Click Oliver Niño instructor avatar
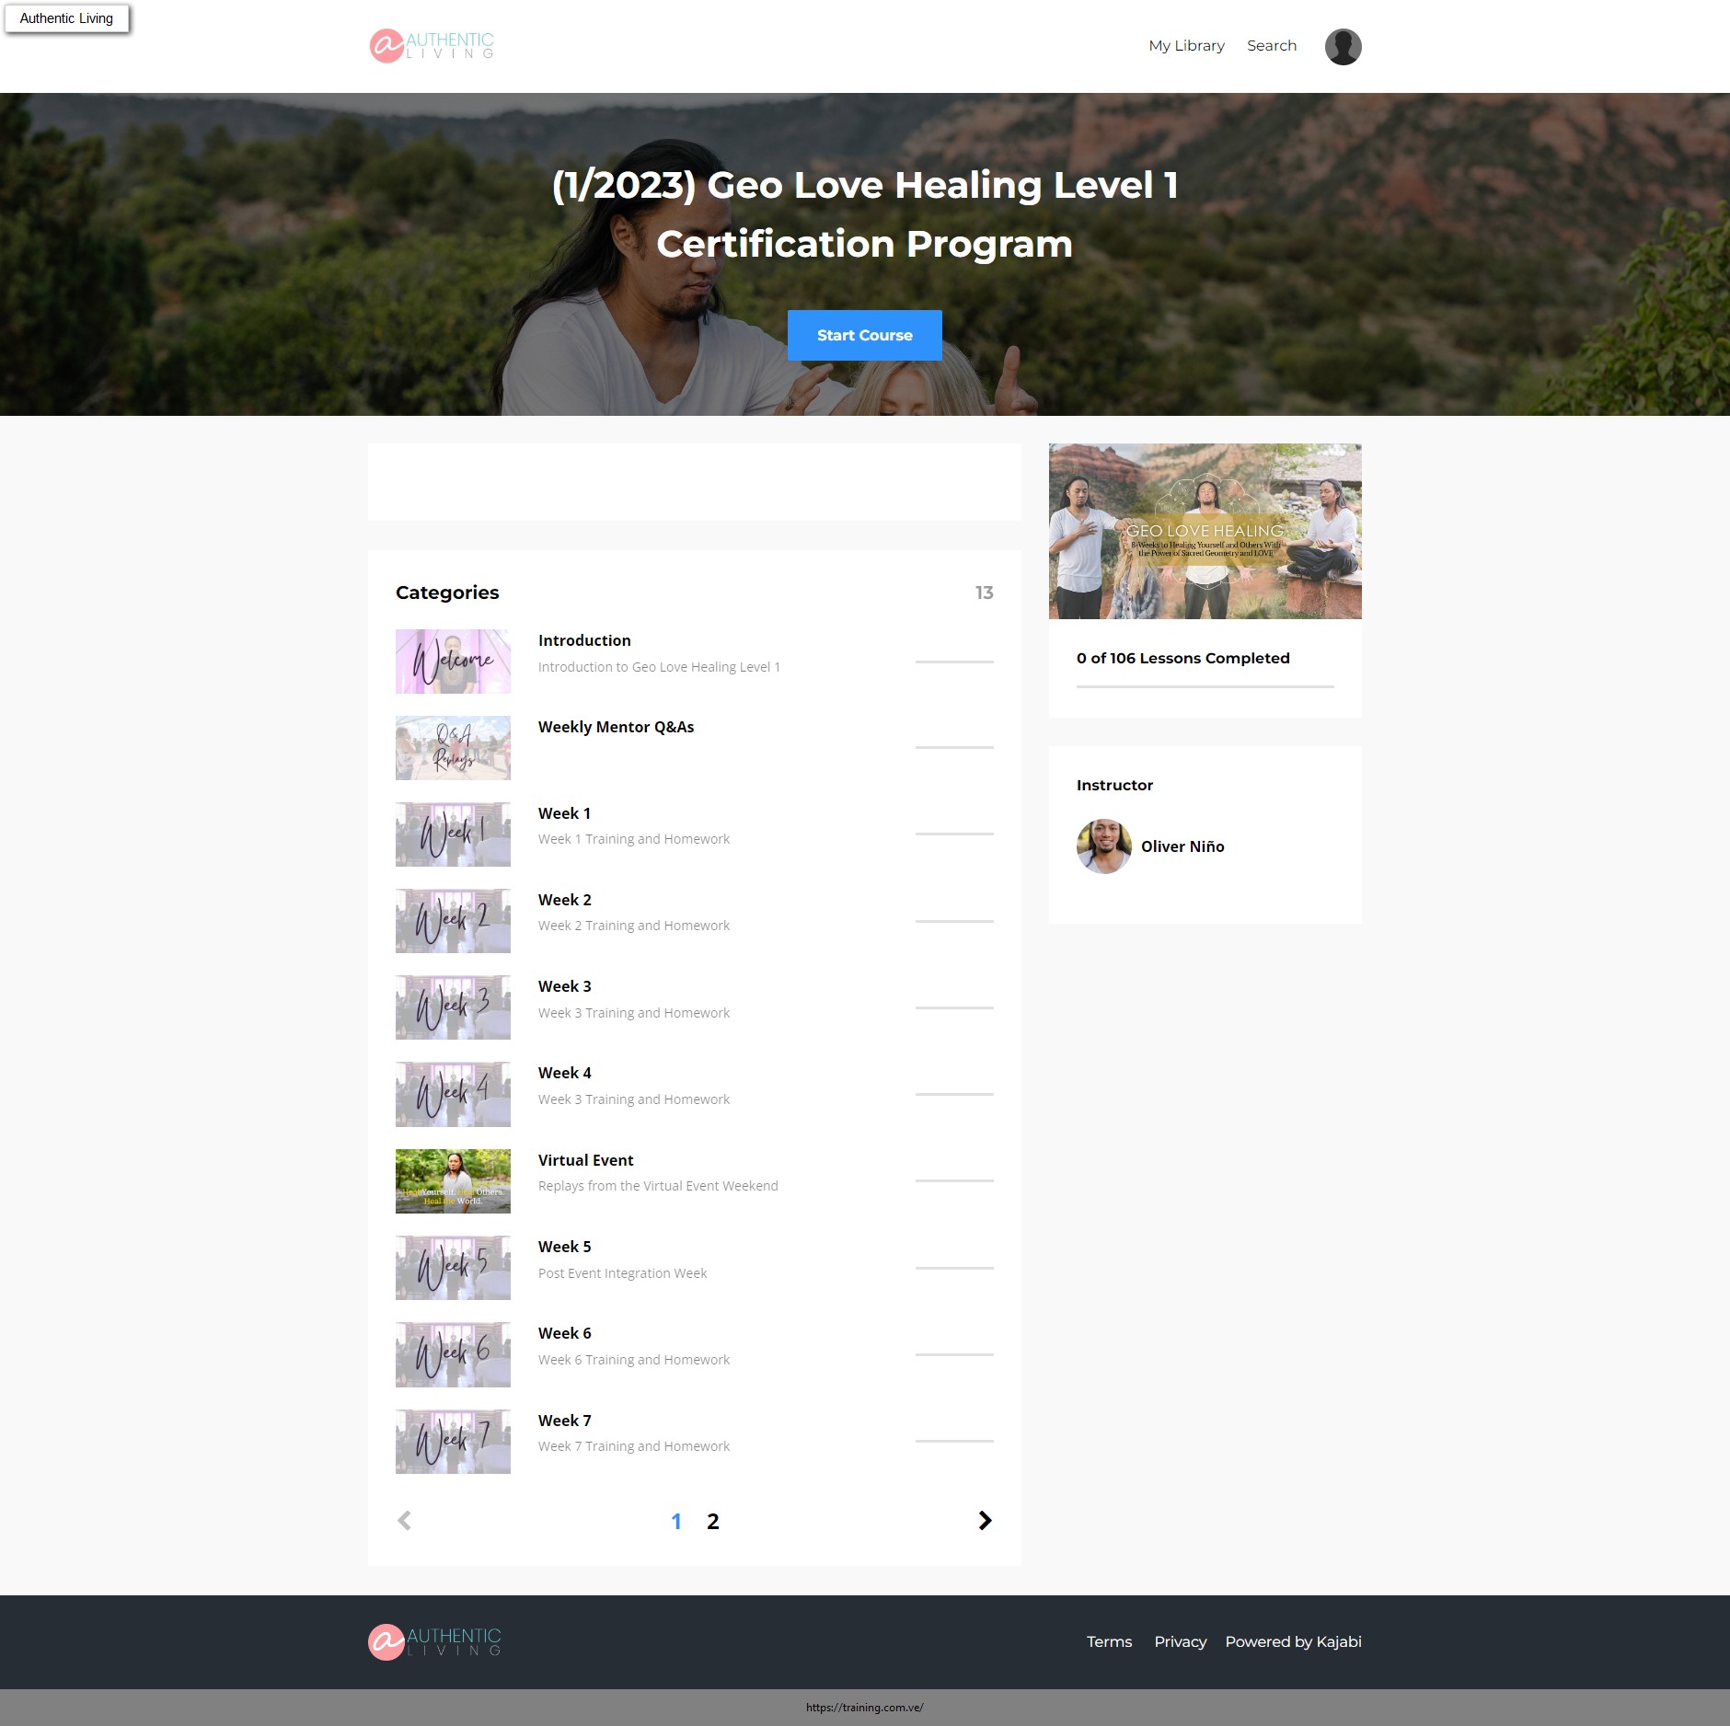Image resolution: width=1730 pixels, height=1726 pixels. 1103,846
